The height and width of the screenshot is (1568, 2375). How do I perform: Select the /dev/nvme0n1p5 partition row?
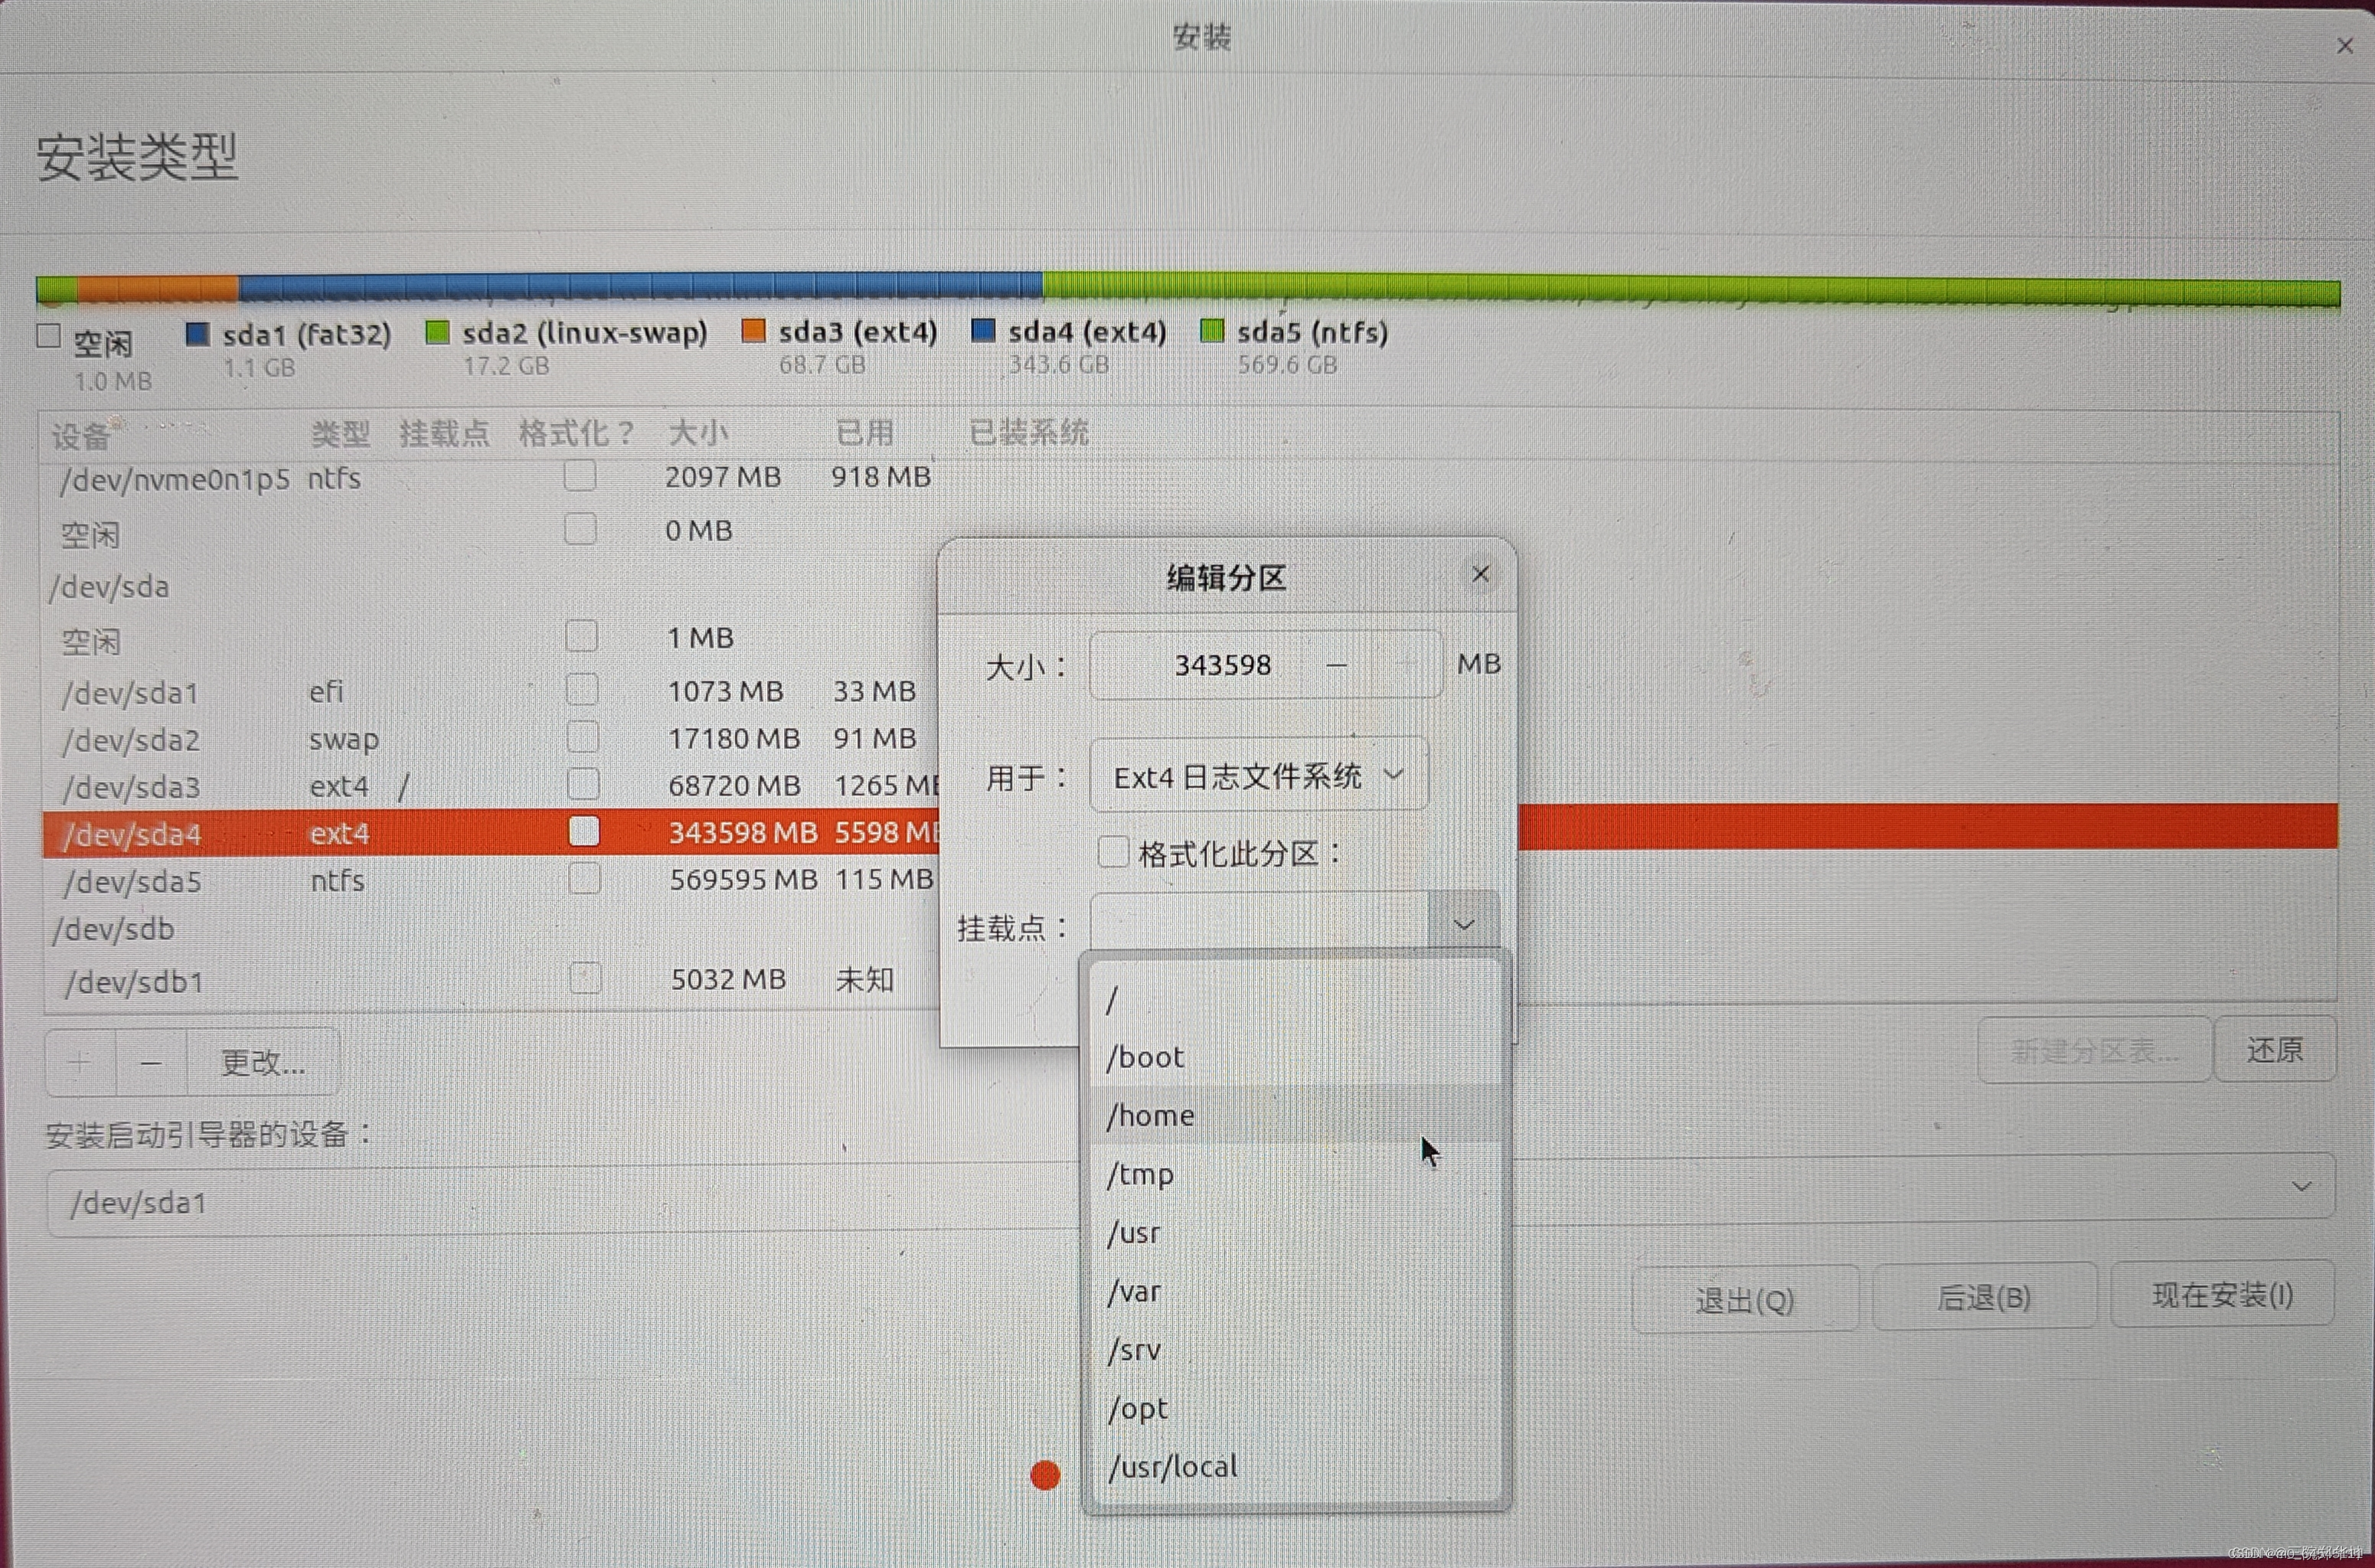pyautogui.click(x=1190, y=478)
